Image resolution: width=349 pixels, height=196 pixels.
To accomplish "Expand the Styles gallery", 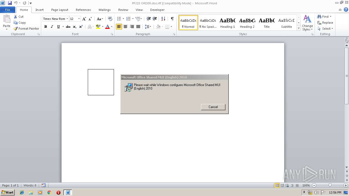I will (299, 28).
